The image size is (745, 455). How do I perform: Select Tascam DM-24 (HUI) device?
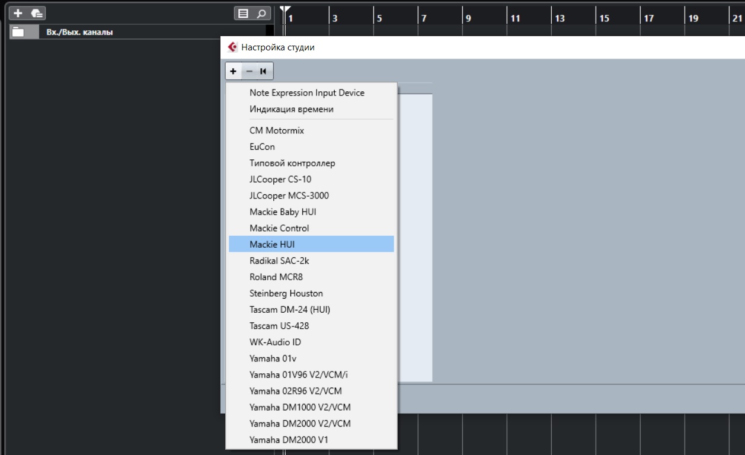[x=312, y=309]
